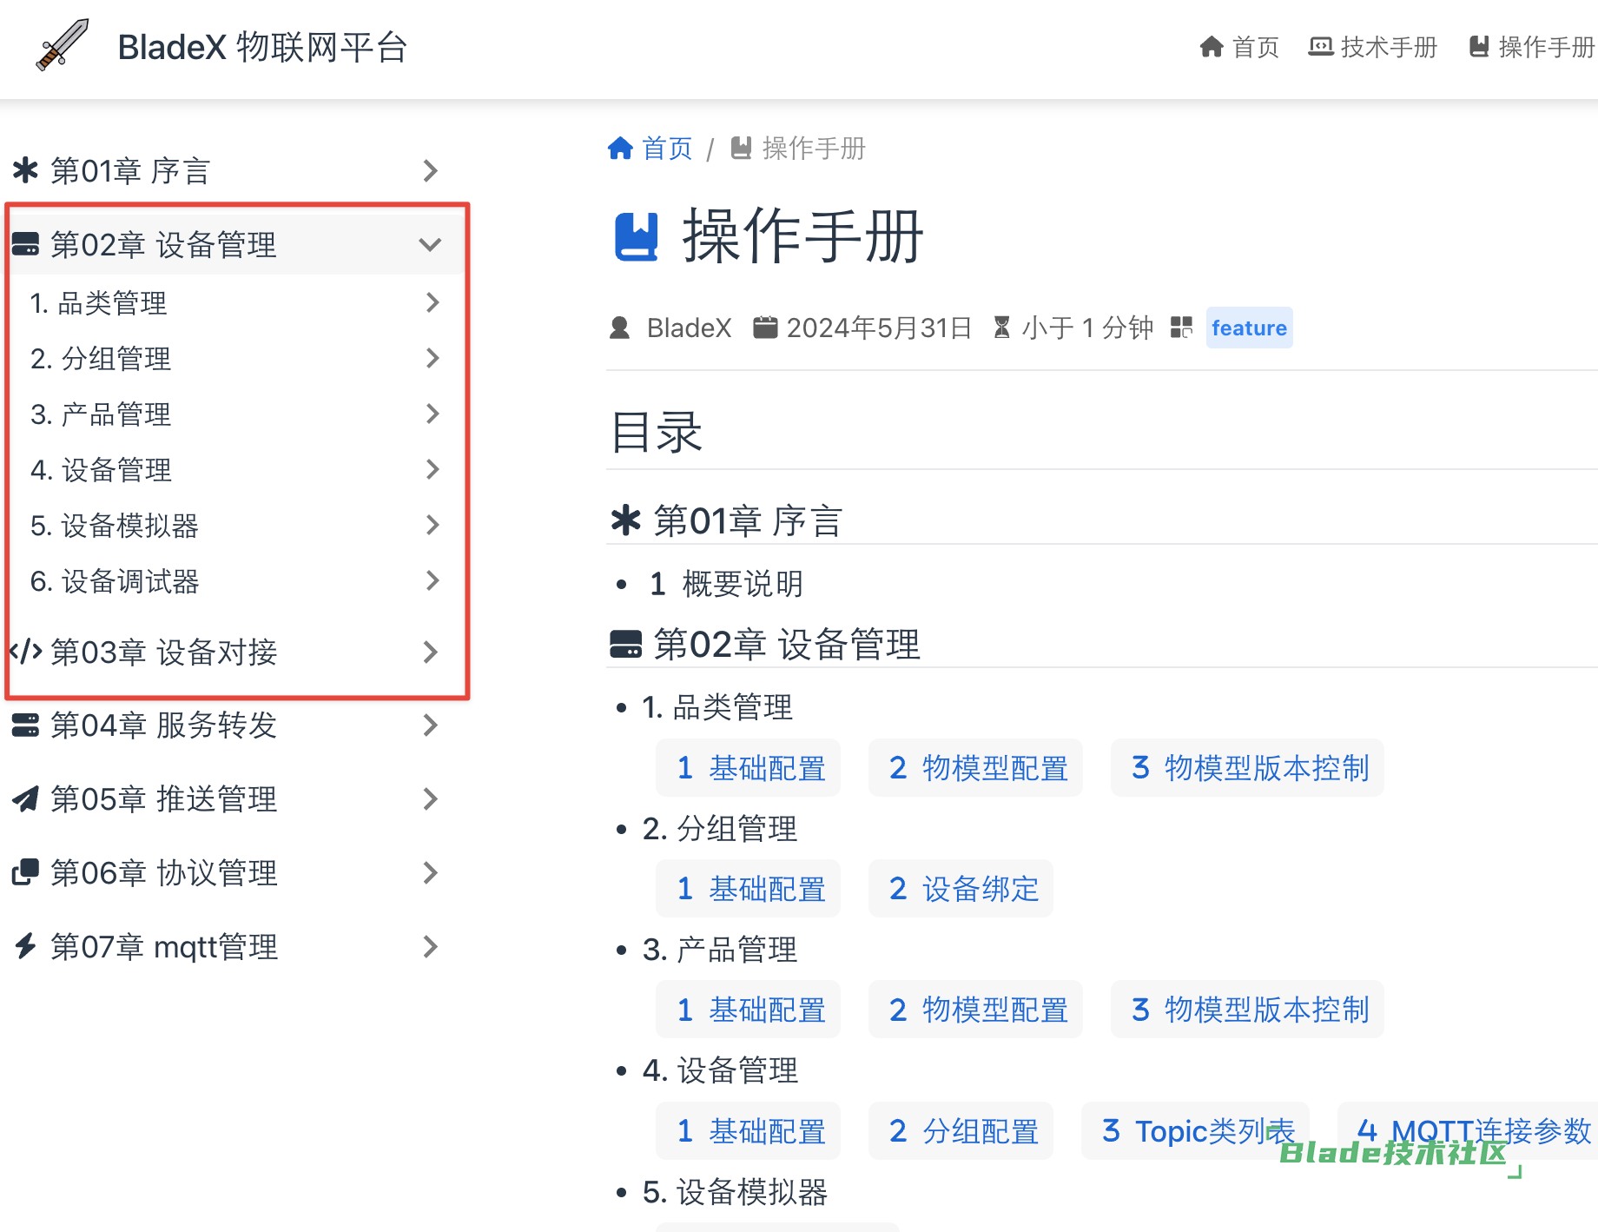Open the 设备绑定 link under 分组管理

pos(961,889)
